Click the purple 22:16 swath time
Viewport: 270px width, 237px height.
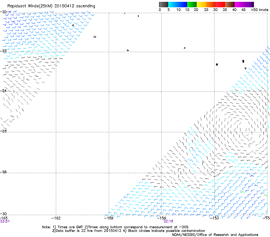(x=169, y=221)
